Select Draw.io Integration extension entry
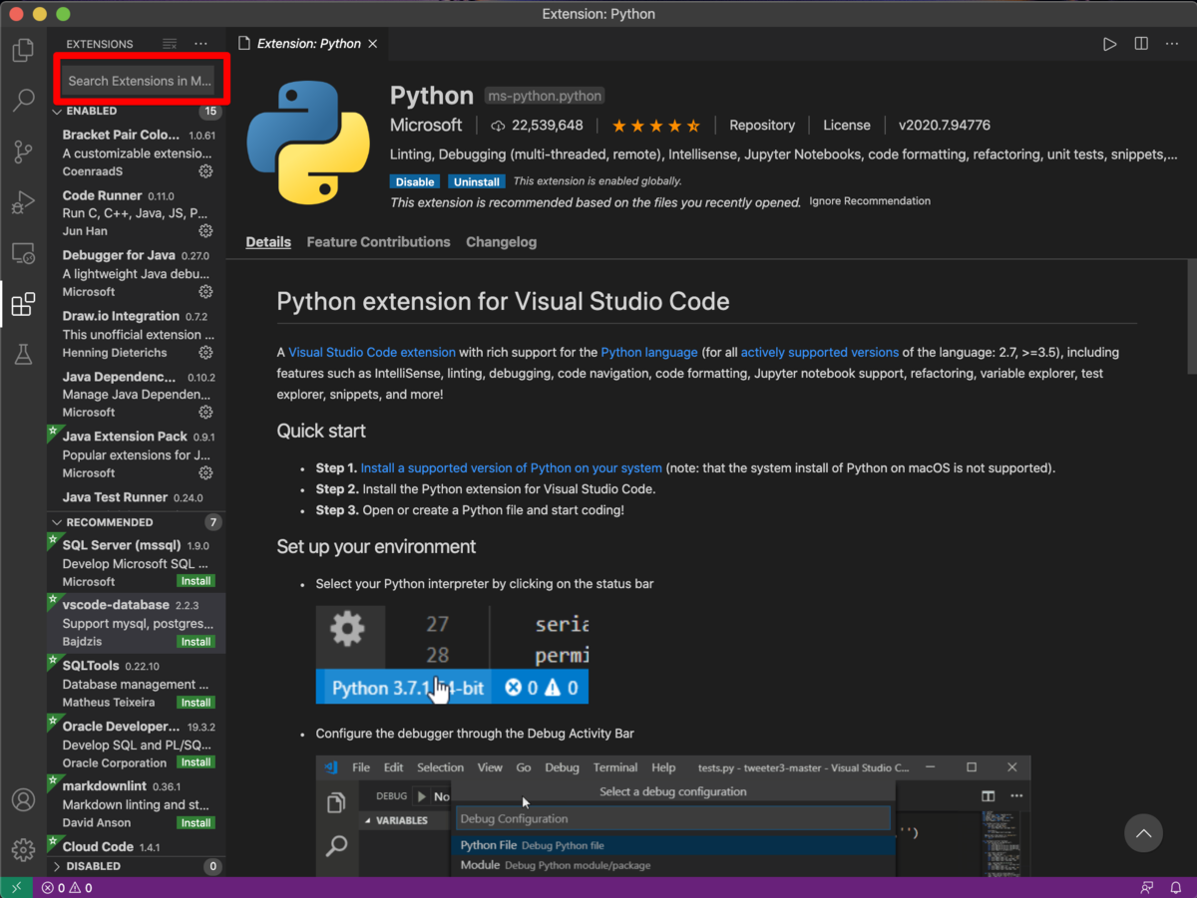The image size is (1197, 898). (x=136, y=334)
